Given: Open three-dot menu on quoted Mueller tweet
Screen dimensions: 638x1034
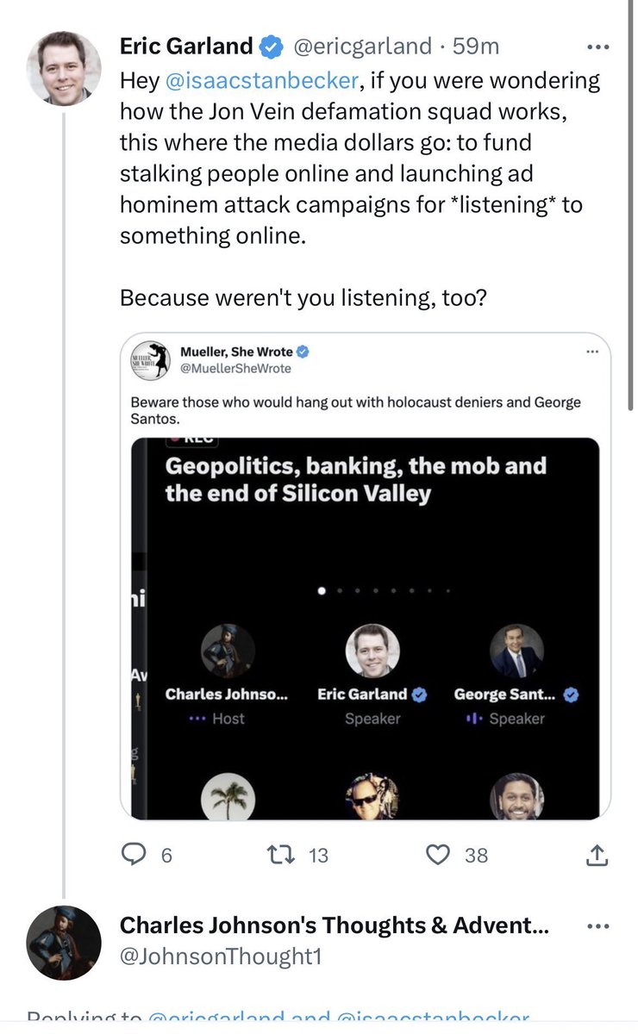Looking at the screenshot, I should pyautogui.click(x=591, y=352).
